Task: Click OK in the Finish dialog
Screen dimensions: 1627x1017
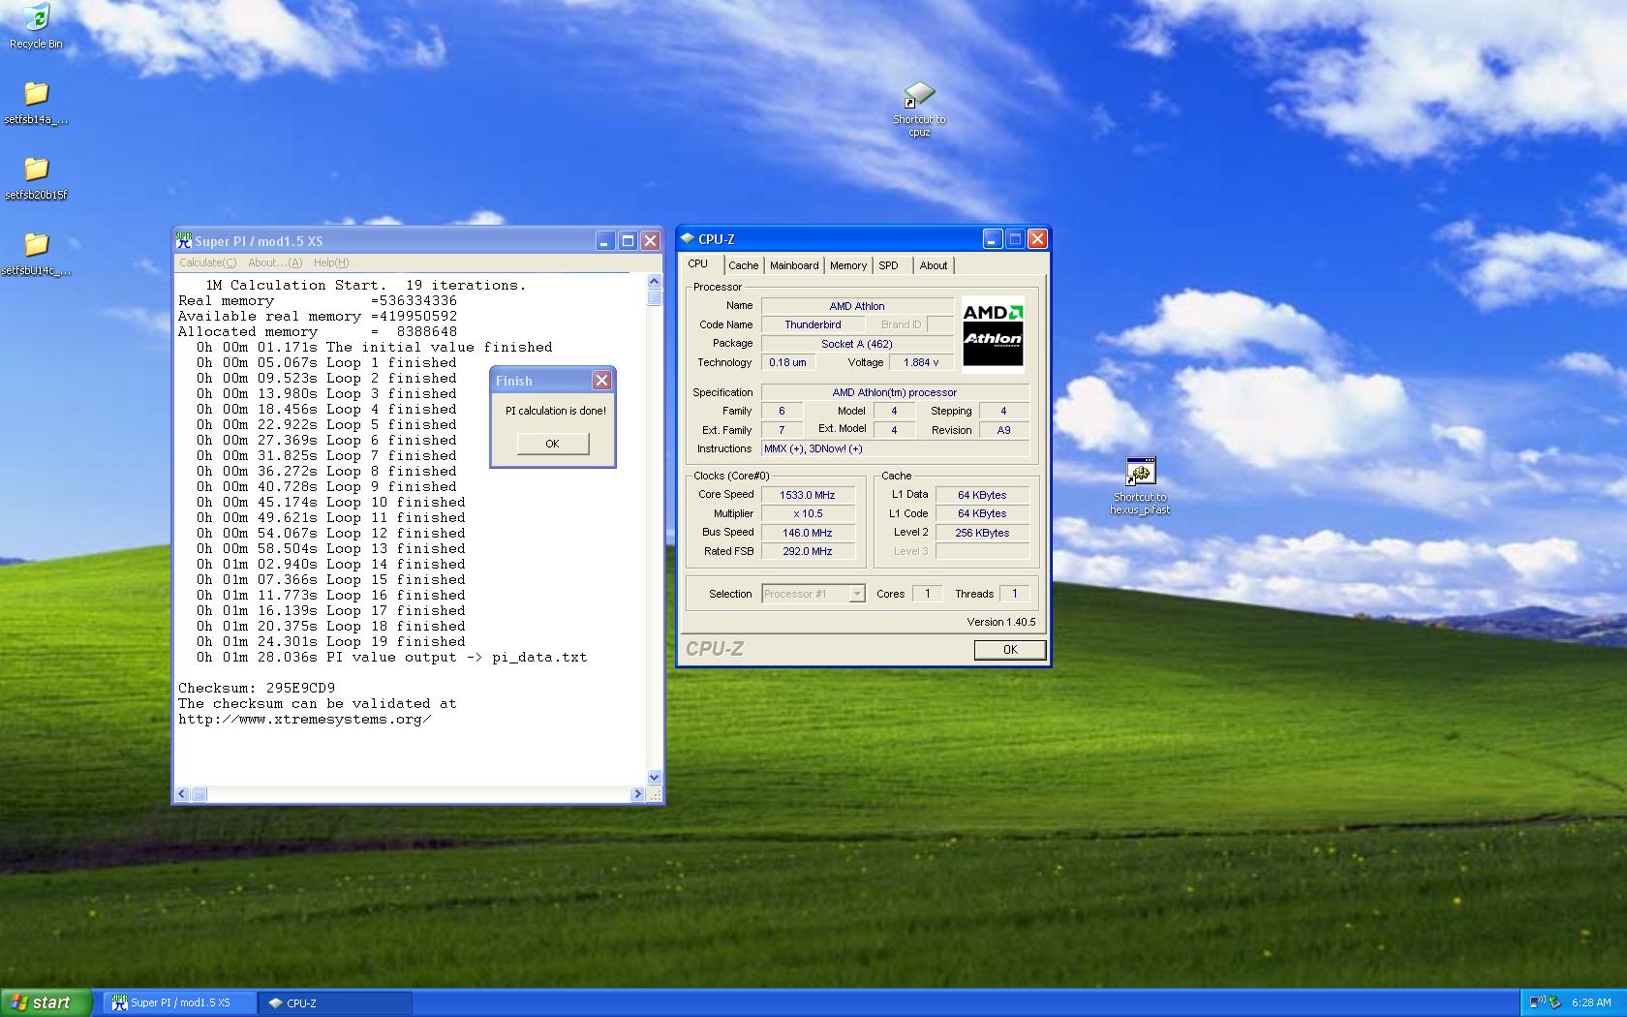Action: (552, 444)
